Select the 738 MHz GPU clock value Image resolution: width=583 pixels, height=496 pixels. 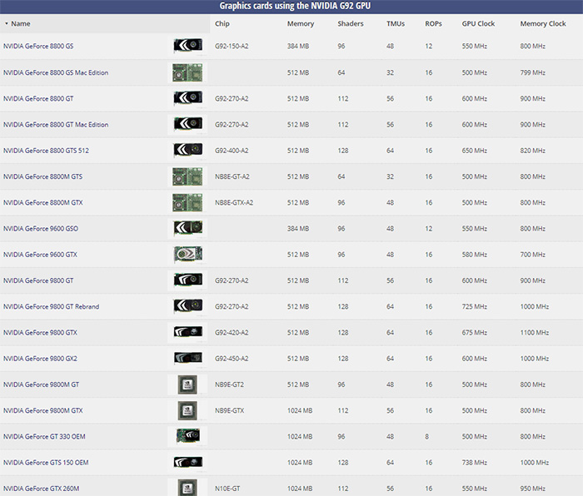pos(475,463)
